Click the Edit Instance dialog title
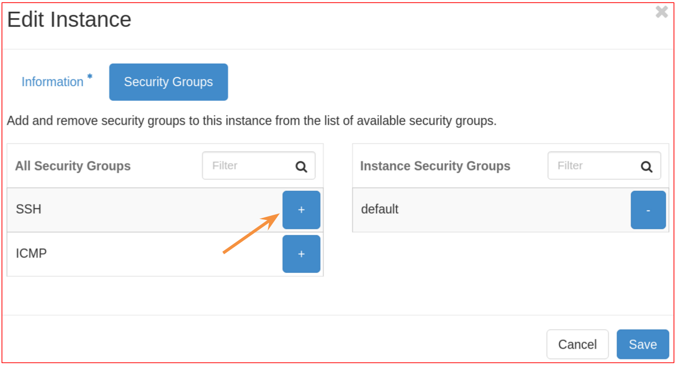 click(69, 20)
